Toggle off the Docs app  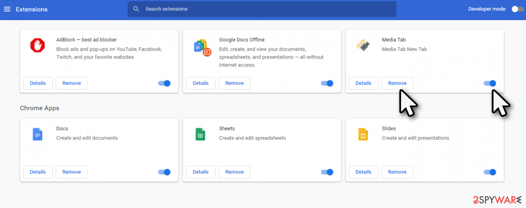point(164,172)
